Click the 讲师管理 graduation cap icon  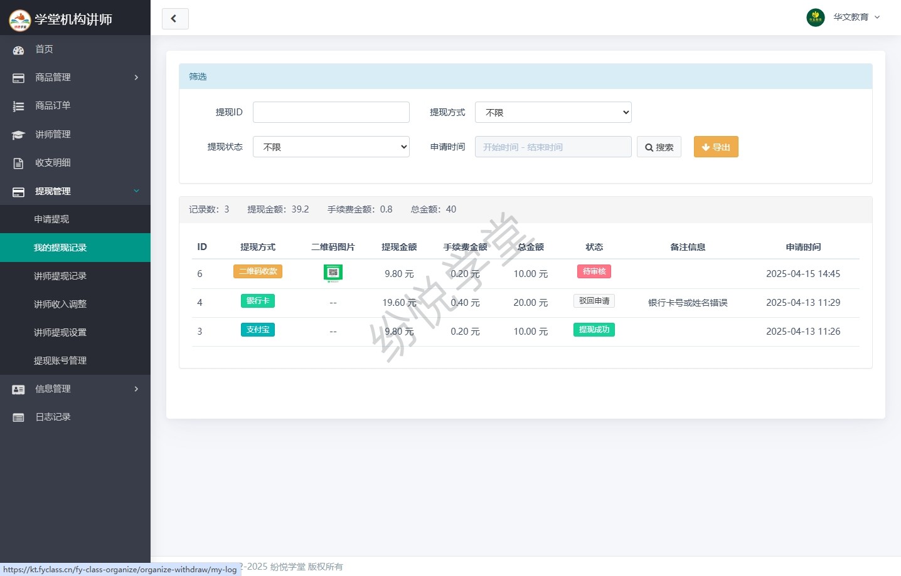tap(18, 135)
